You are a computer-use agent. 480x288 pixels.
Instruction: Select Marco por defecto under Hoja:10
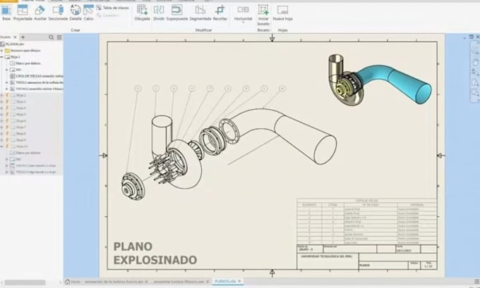pos(25,153)
